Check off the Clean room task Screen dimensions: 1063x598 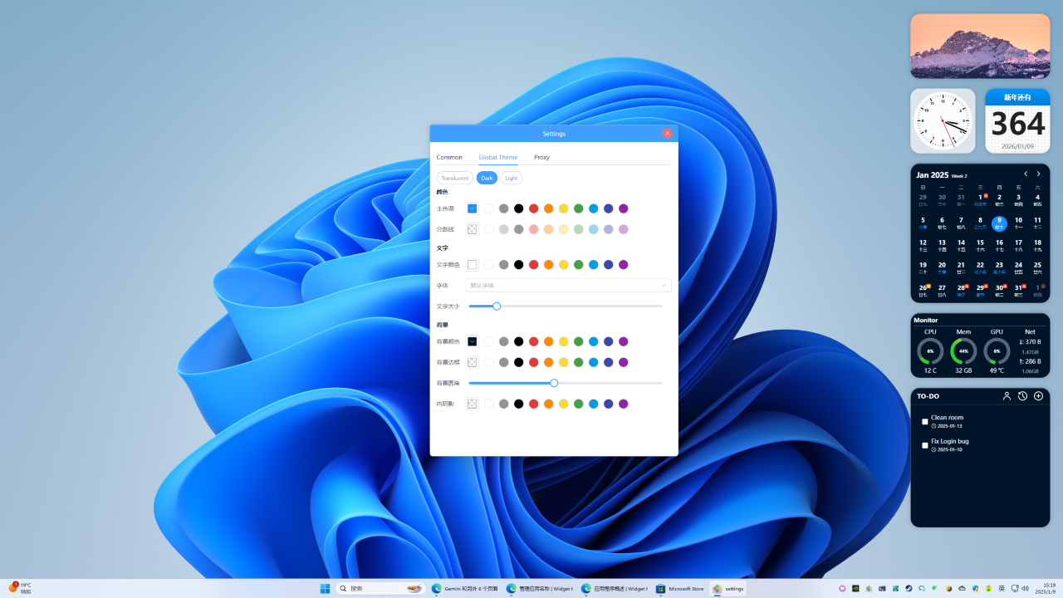point(925,422)
